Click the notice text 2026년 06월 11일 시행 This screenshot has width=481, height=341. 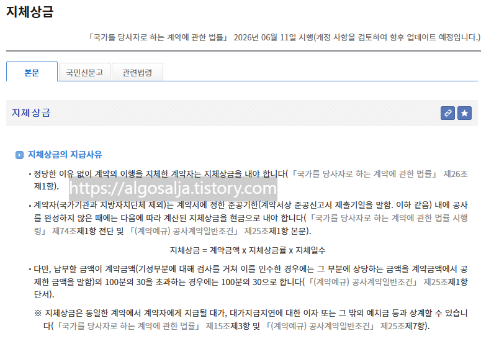[273, 37]
